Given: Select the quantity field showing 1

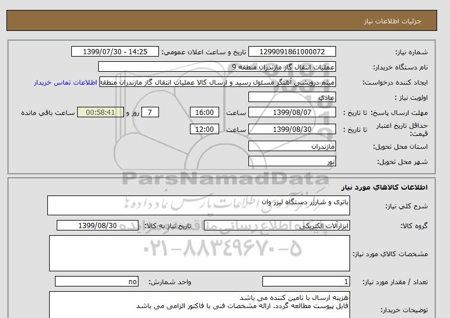Looking at the screenshot, I should coord(306,282).
